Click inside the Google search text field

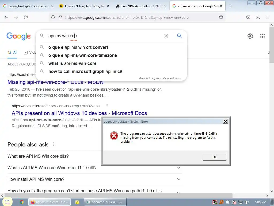[105, 36]
